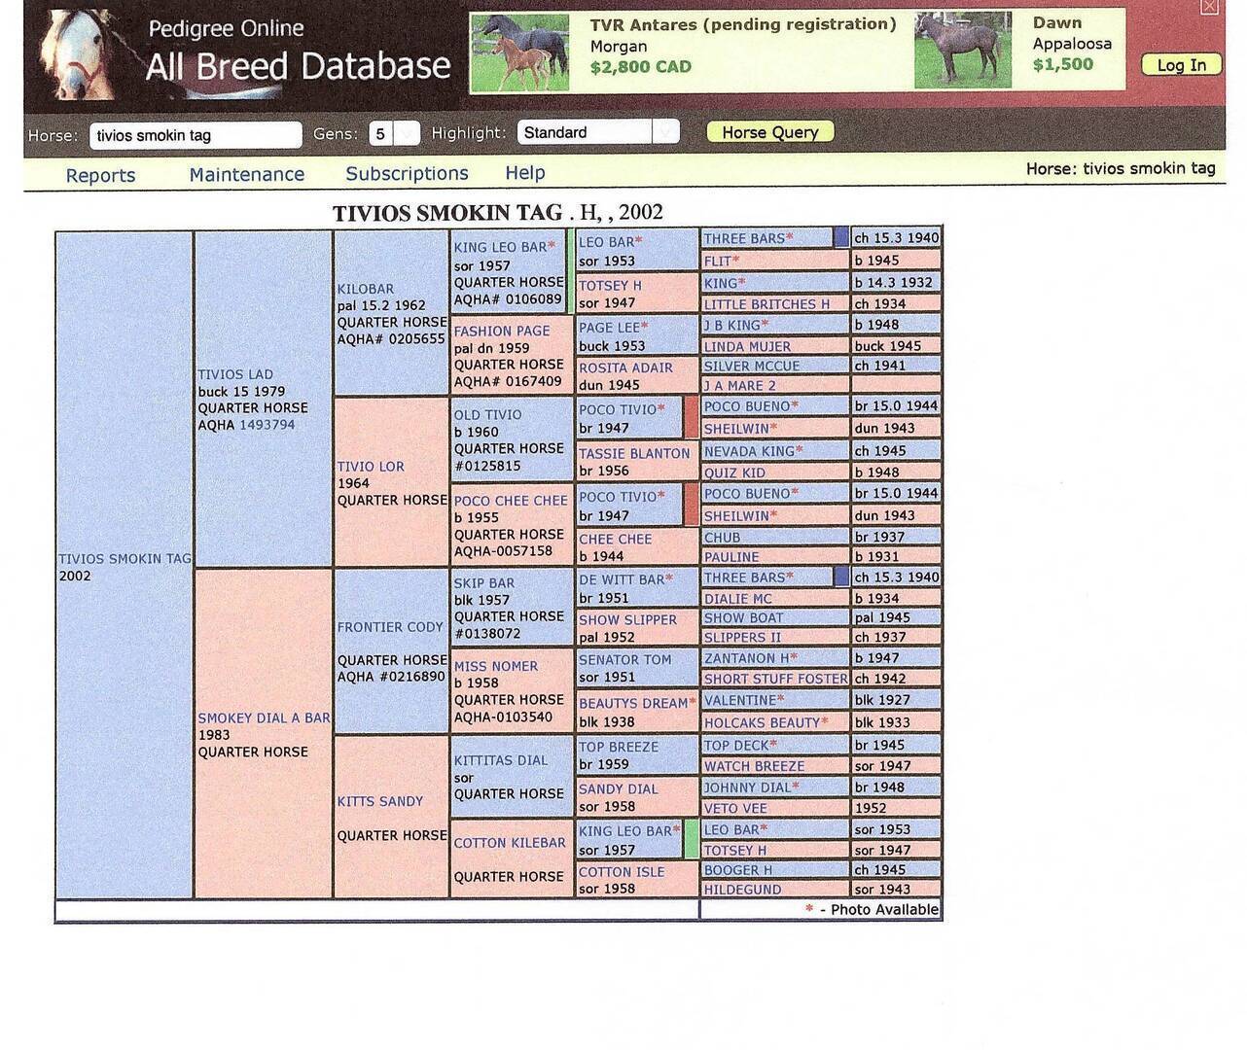1247x1050 pixels.
Task: Click the photo asterisk next to FLIT
Action: [x=736, y=260]
